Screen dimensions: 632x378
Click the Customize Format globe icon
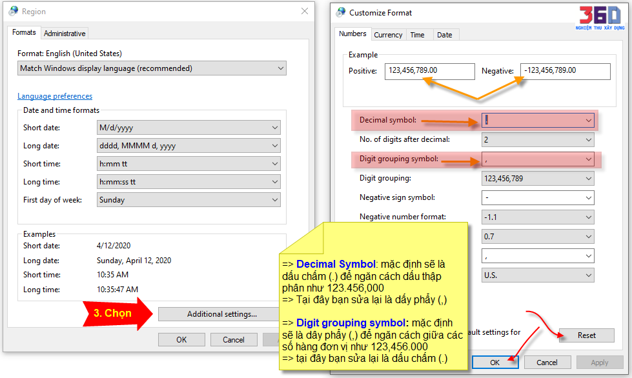pos(340,12)
